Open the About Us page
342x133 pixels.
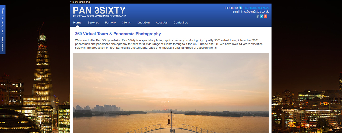click(x=162, y=23)
